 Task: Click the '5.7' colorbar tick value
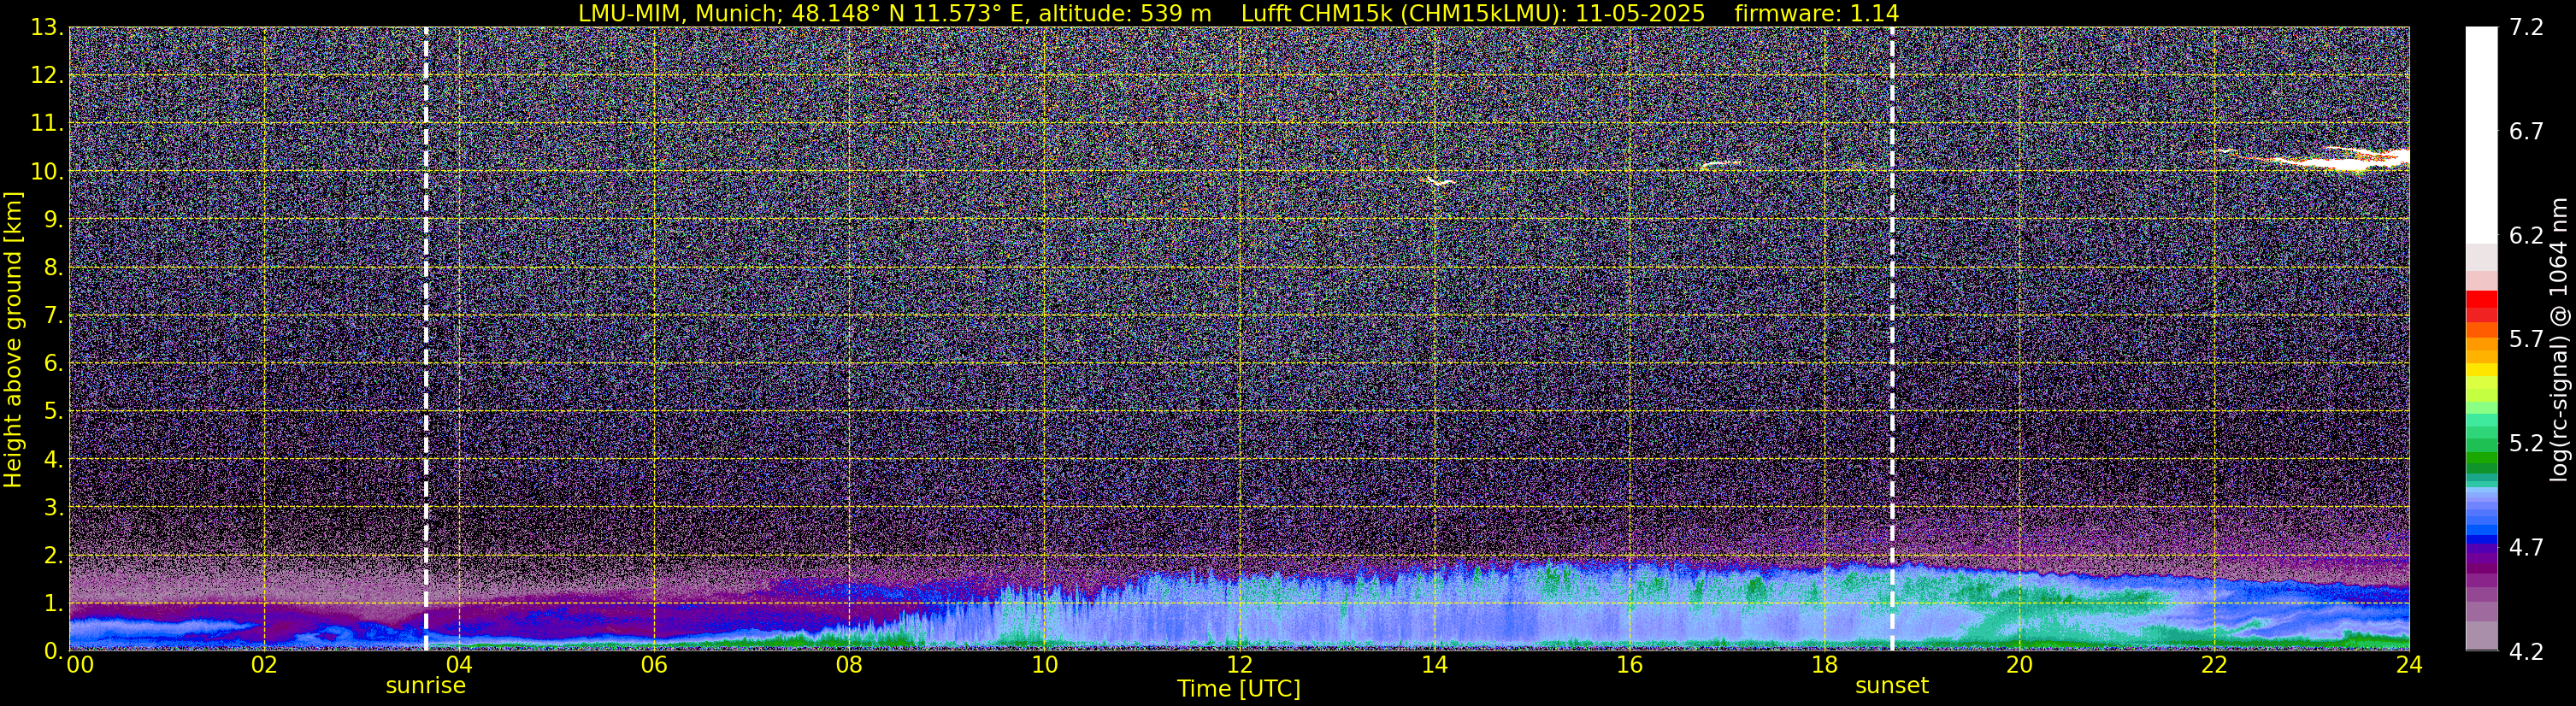[x=2526, y=340]
